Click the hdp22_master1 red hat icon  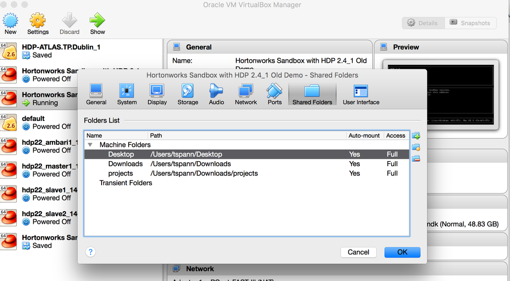coord(9,170)
